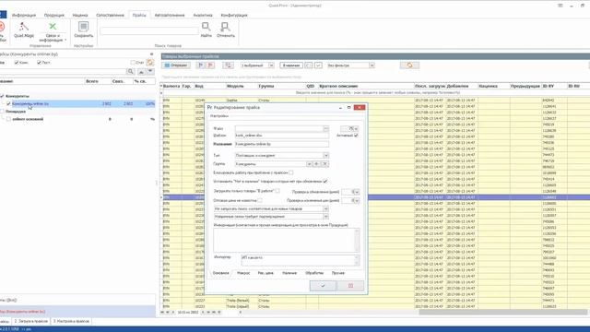The height and width of the screenshot is (332, 590).
Task: Click magnifier search icon in left panel
Action: pos(130,72)
